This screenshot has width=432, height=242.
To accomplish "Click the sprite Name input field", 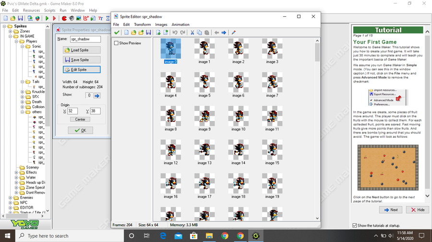I will (85, 39).
